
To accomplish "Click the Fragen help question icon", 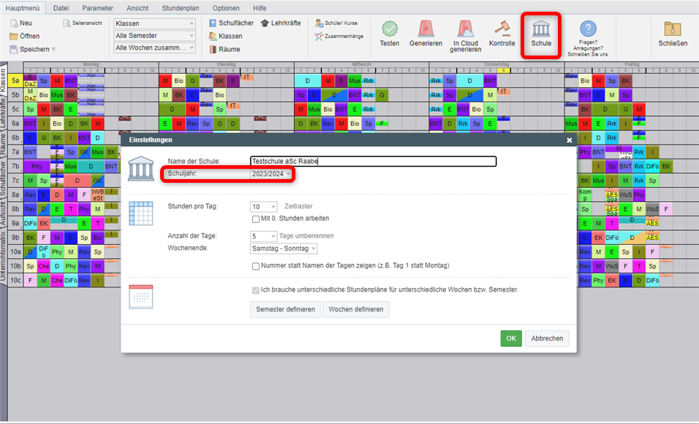I will (589, 30).
